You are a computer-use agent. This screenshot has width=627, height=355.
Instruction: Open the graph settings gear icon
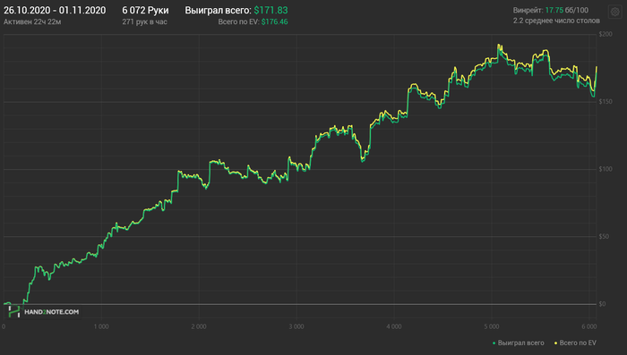click(615, 12)
